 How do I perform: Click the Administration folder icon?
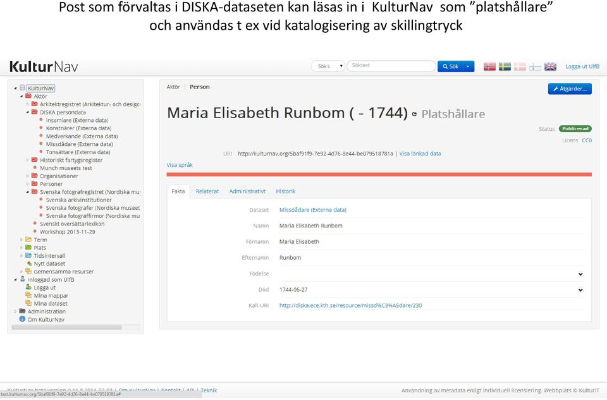(x=23, y=311)
